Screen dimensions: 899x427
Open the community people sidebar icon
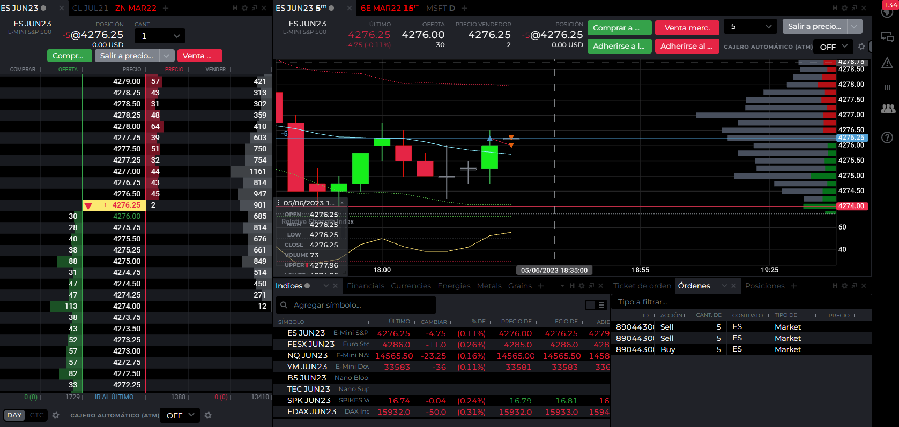888,109
